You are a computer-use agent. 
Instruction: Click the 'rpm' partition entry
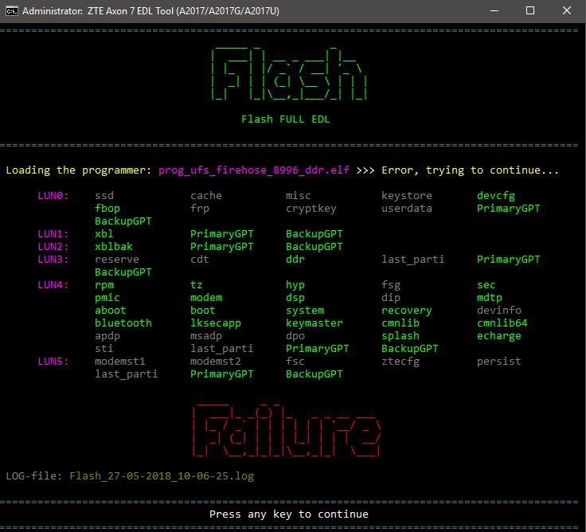coord(104,285)
